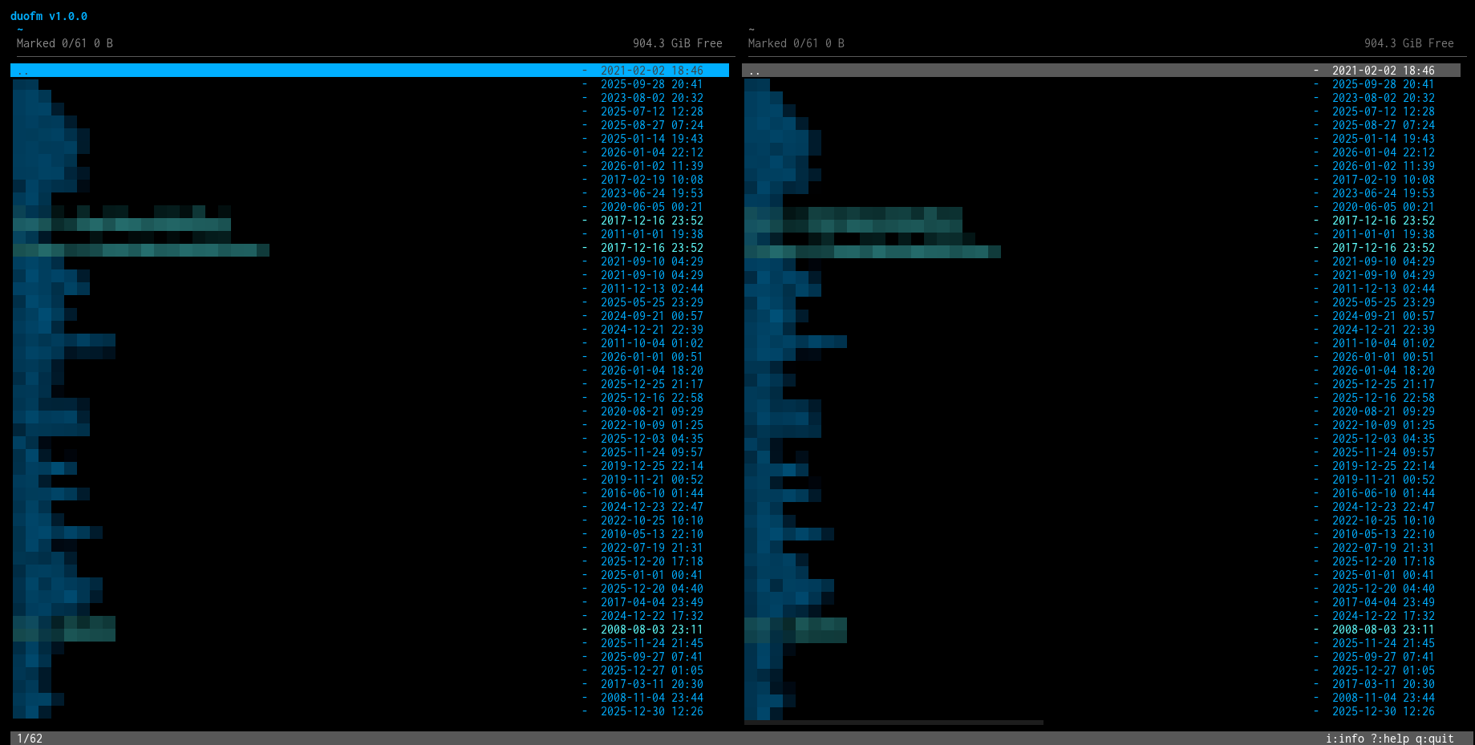
Task: Select left pane row dated 2024-12-21 22:39
Action: point(370,330)
